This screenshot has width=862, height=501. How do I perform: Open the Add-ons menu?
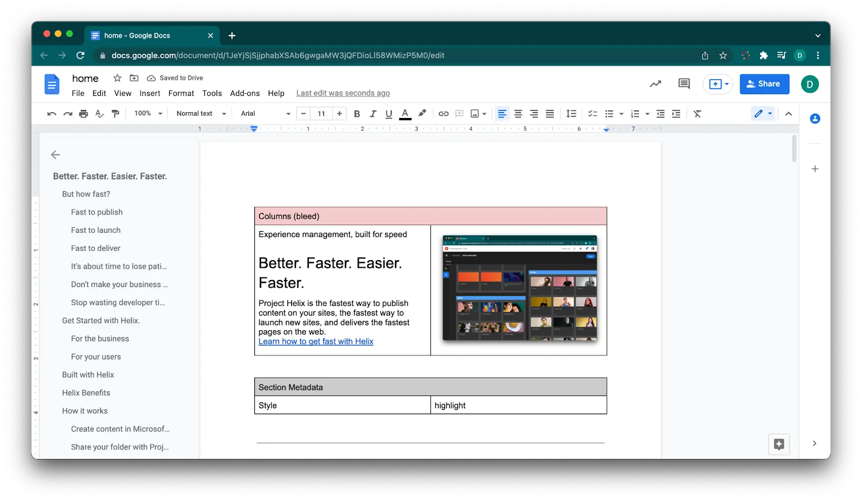(x=245, y=93)
